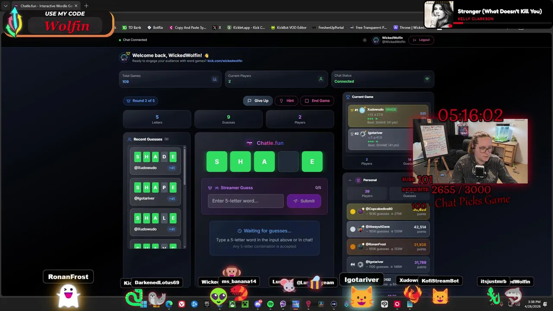Open the BotRix bookmark

point(155,28)
